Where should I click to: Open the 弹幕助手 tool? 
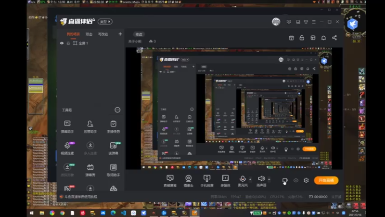pyautogui.click(x=67, y=126)
